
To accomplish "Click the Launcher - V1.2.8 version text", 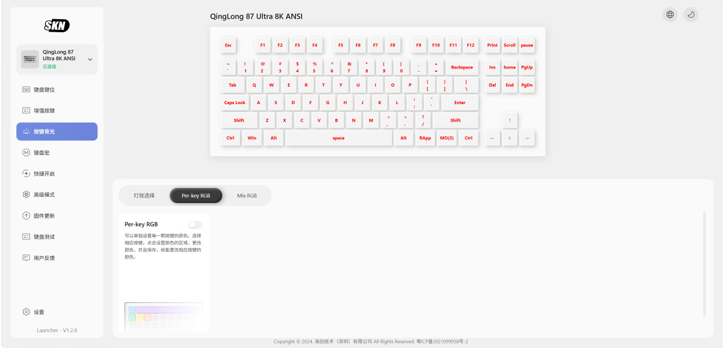I will 57,330.
